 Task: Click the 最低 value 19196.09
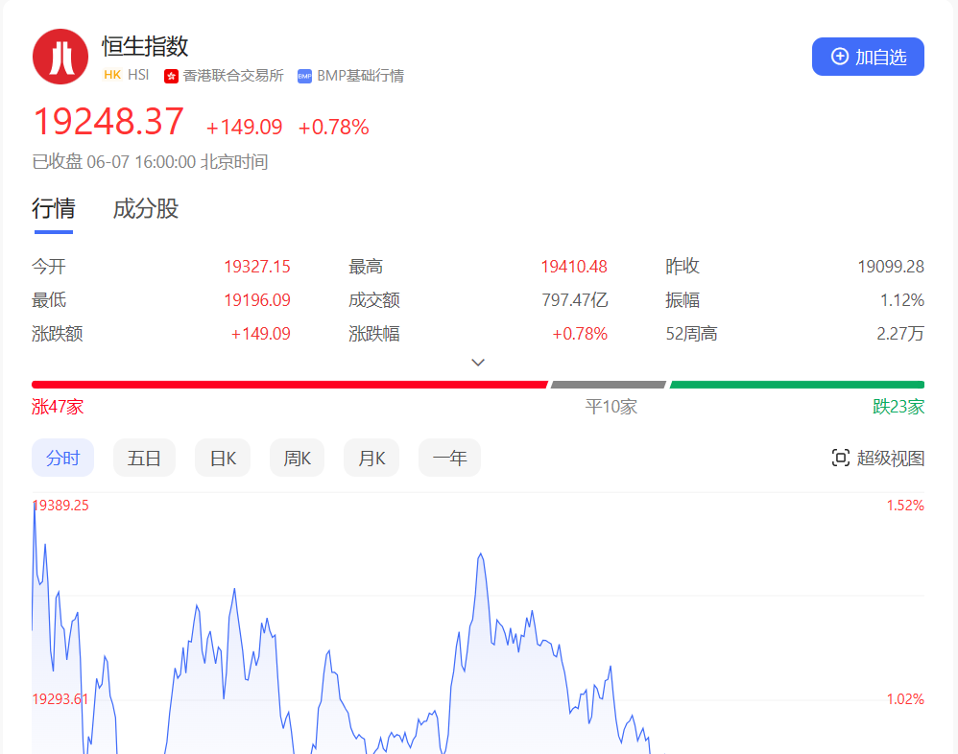pos(257,300)
